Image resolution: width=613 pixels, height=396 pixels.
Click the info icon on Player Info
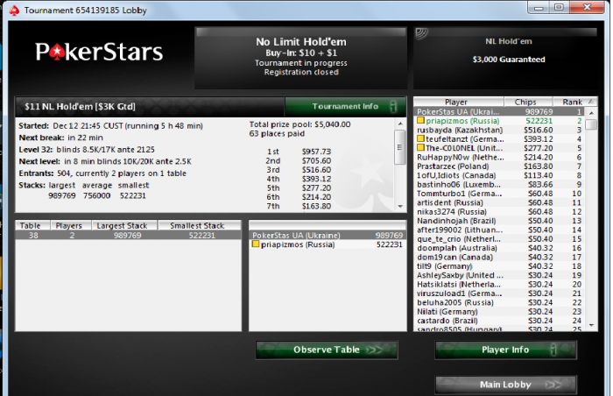553,350
